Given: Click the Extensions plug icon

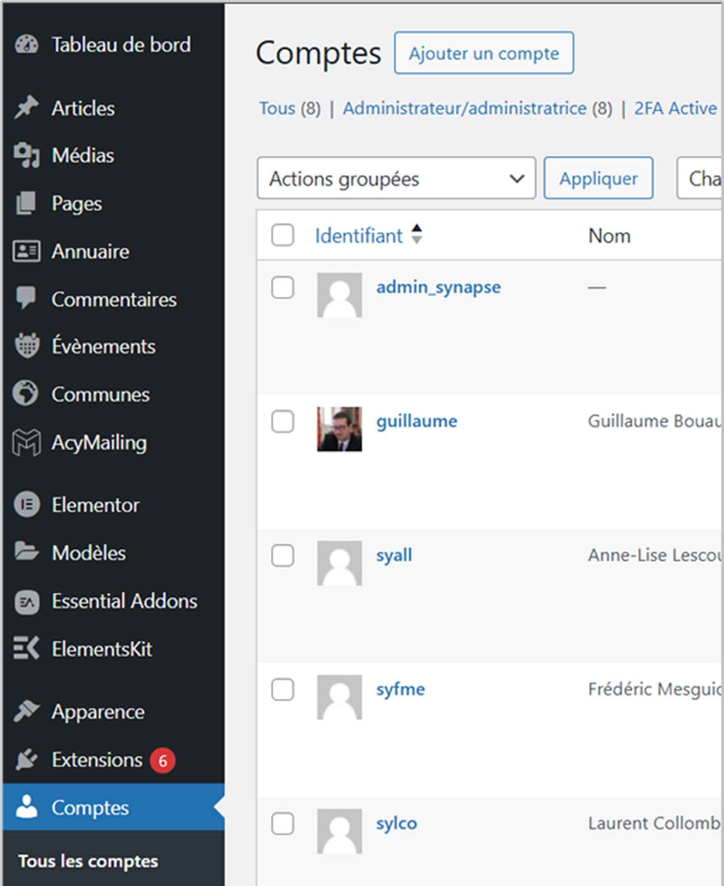Looking at the screenshot, I should [x=26, y=760].
